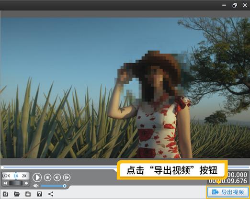Open the new project icon
This screenshot has width=250, height=199.
6,194
